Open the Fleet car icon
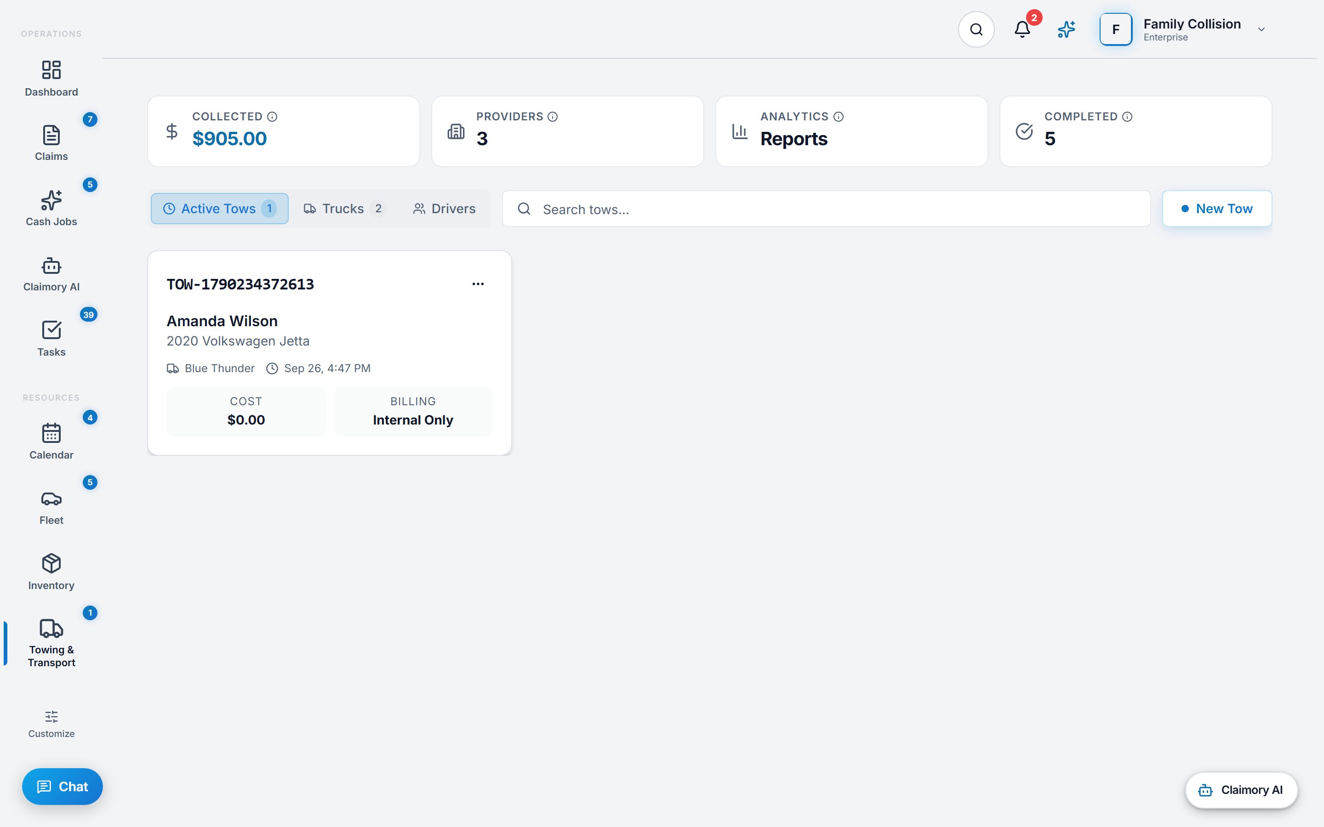Image resolution: width=1324 pixels, height=827 pixels. coord(51,499)
